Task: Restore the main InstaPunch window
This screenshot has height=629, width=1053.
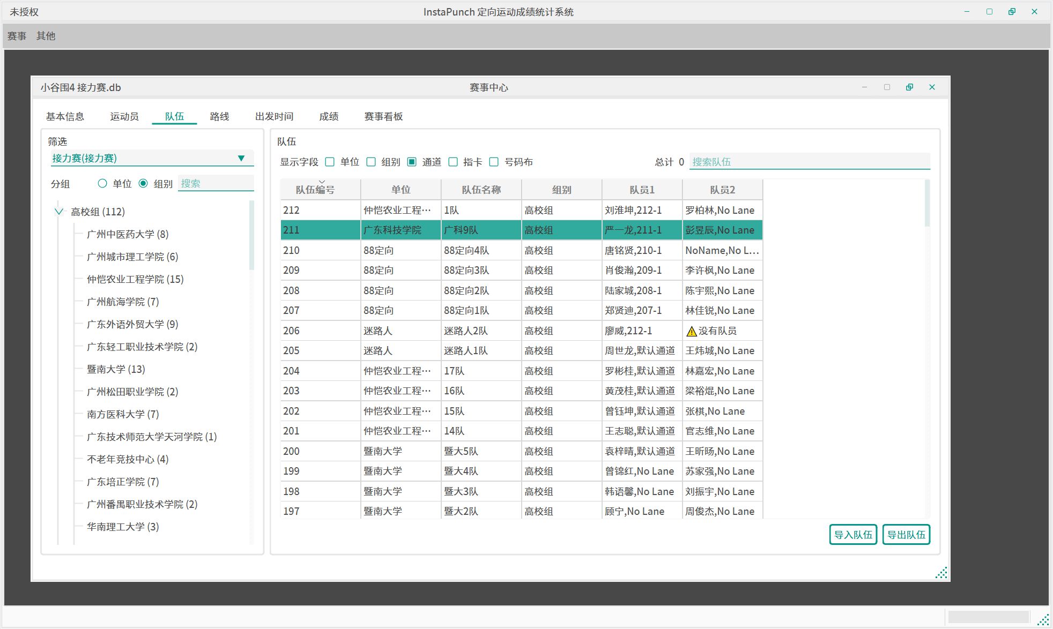Action: [x=1012, y=12]
